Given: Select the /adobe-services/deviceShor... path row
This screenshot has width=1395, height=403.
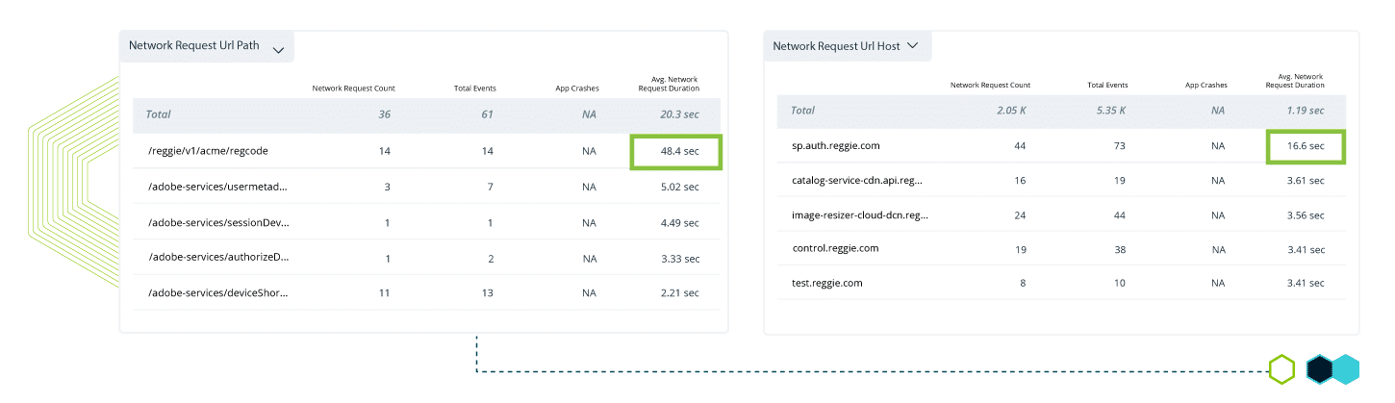Looking at the screenshot, I should (217, 292).
